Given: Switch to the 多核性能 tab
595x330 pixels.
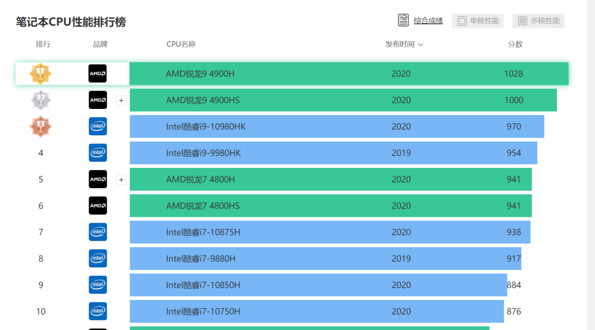Looking at the screenshot, I should (538, 21).
